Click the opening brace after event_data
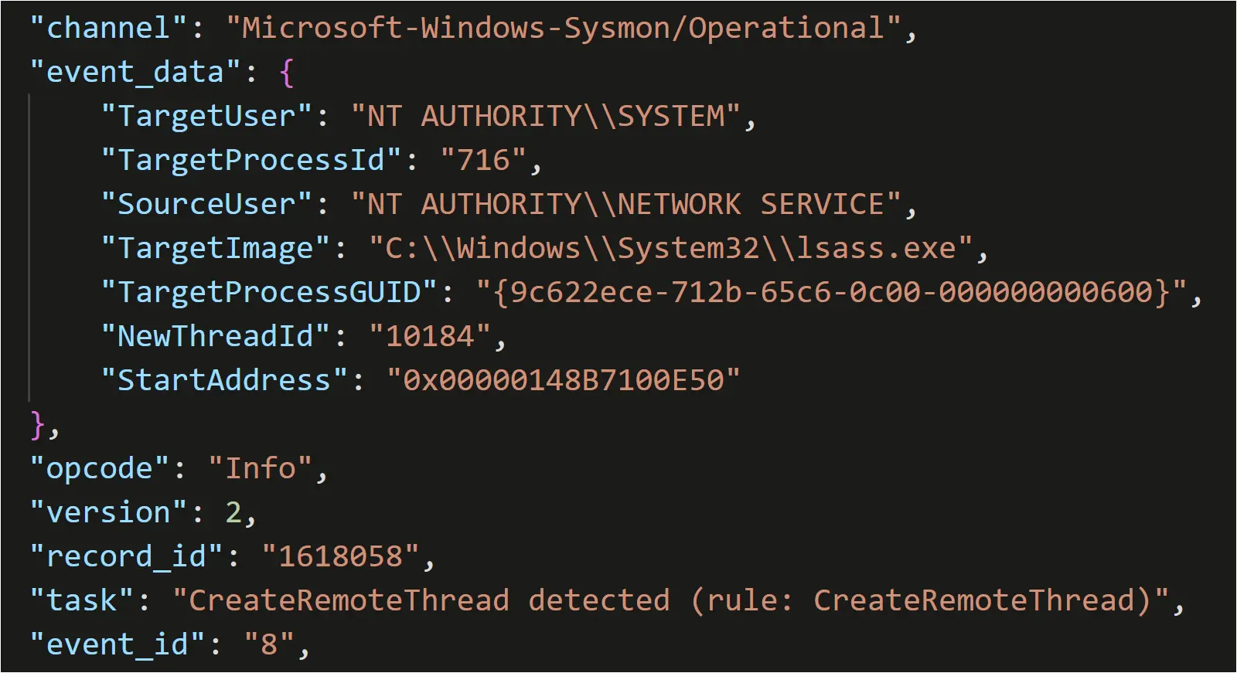The width and height of the screenshot is (1237, 673). [x=286, y=73]
